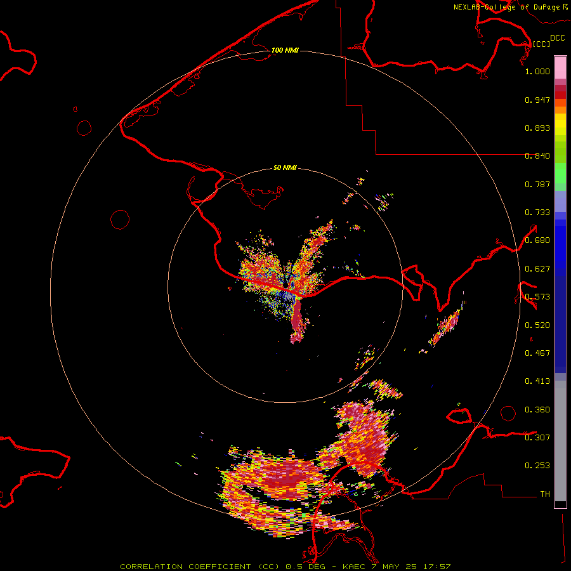
Task: Click the 0.413 color scale value
Action: [537, 381]
